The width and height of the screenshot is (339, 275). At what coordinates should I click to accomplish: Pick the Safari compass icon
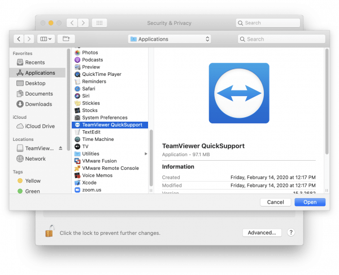tap(77, 89)
